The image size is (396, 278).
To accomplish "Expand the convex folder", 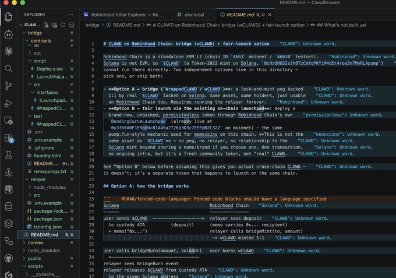I will pos(36,242).
